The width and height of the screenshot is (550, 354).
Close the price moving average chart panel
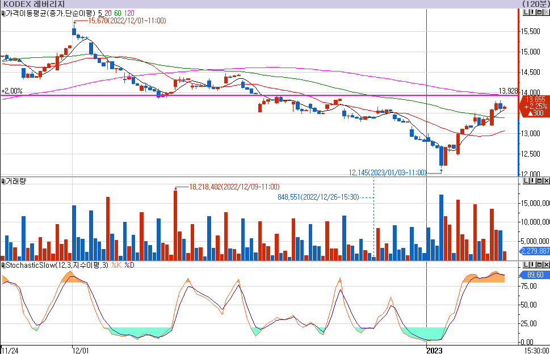tap(546, 13)
